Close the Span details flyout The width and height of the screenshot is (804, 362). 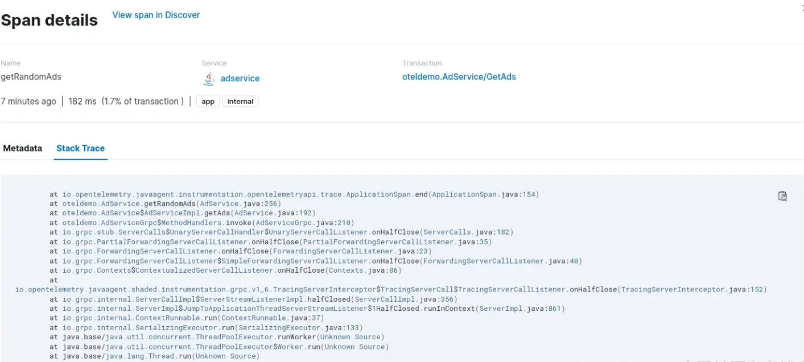click(802, 7)
